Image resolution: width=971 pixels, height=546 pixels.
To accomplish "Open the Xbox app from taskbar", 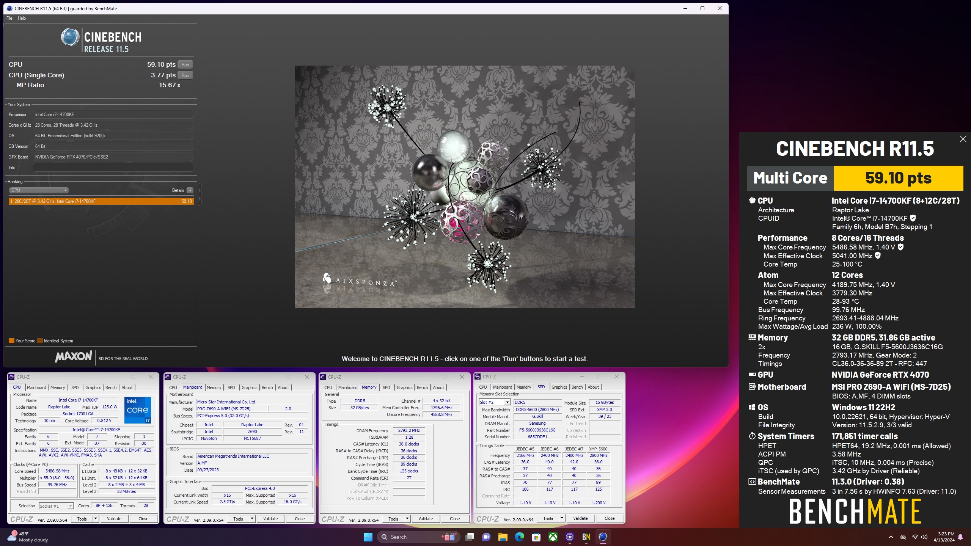I will click(553, 537).
